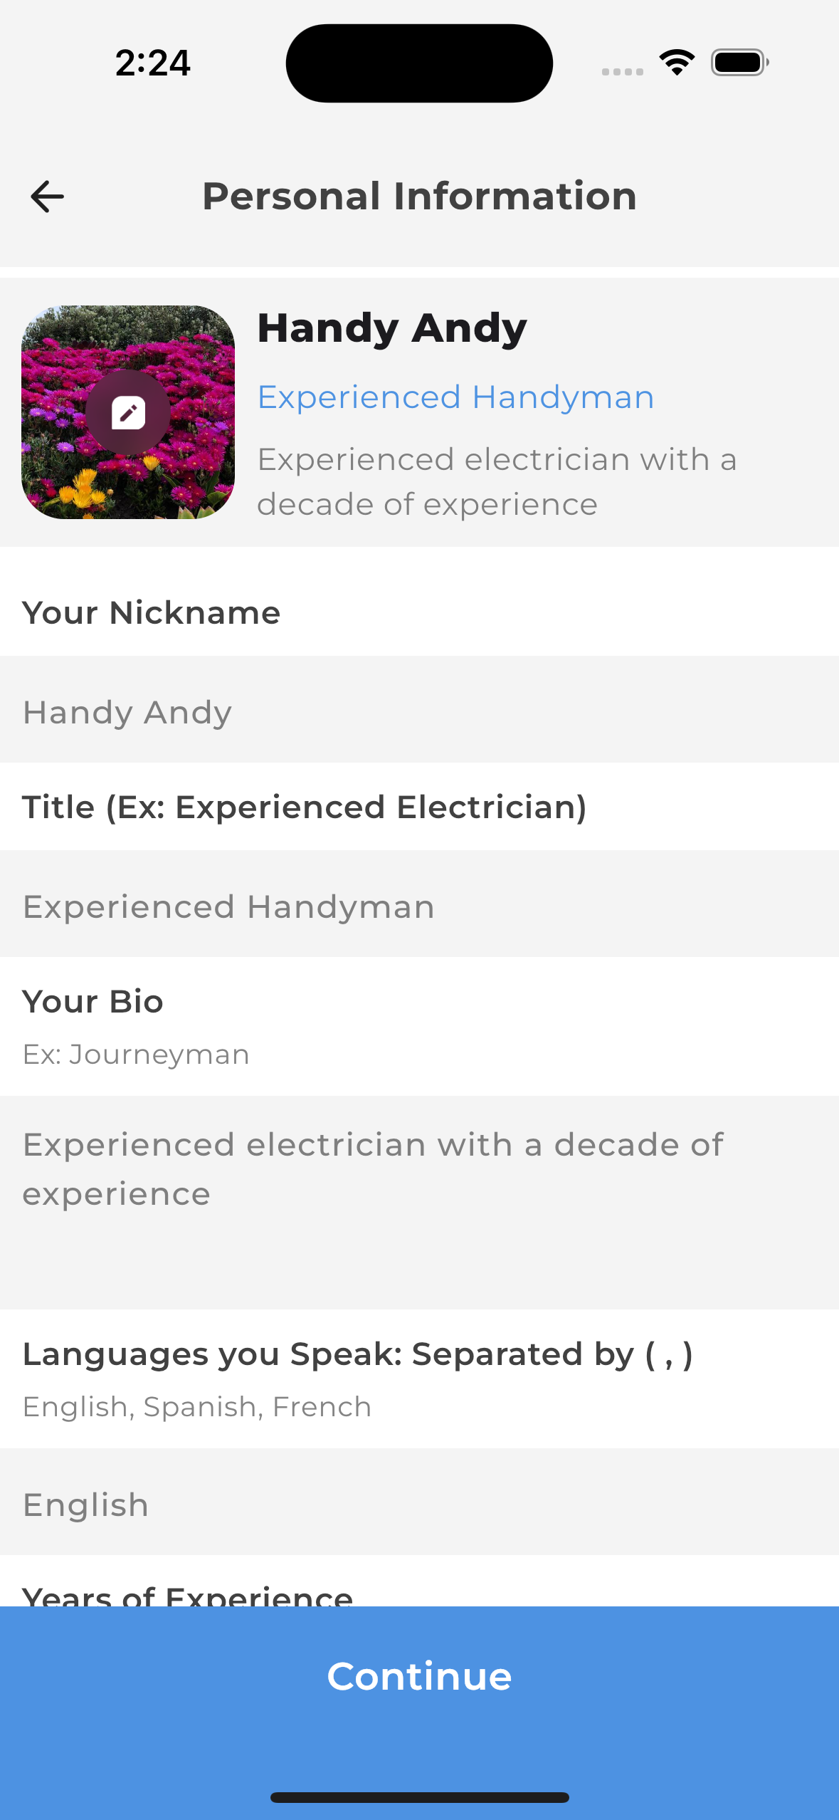Tap the Languages you Speak label
This screenshot has width=839, height=1820.
(357, 1354)
